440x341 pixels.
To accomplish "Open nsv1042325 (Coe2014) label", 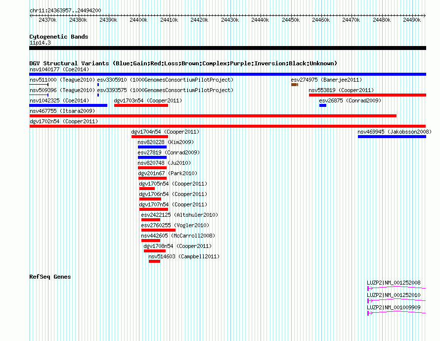I will (x=59, y=100).
